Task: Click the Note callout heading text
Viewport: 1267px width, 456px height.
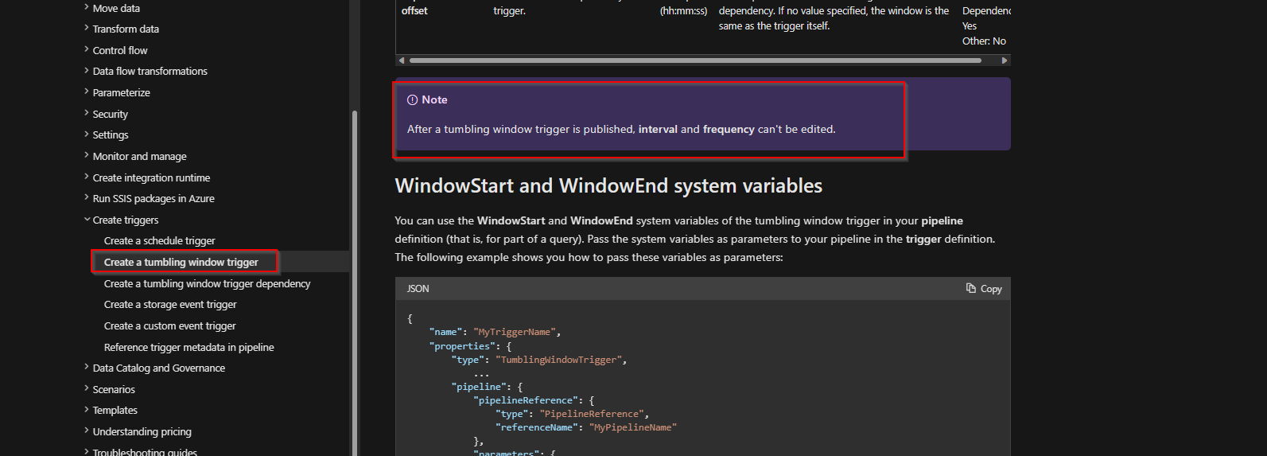Action: tap(434, 99)
